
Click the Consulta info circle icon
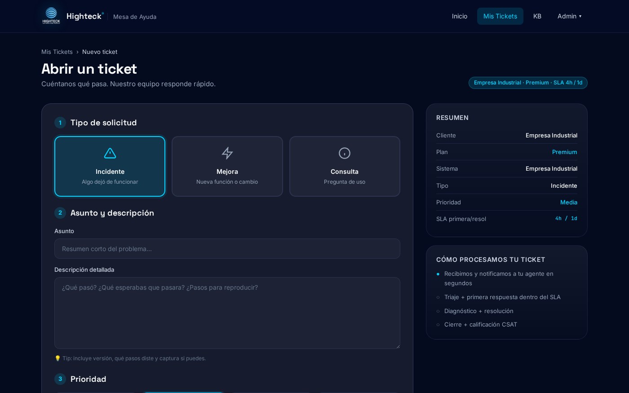click(x=345, y=153)
